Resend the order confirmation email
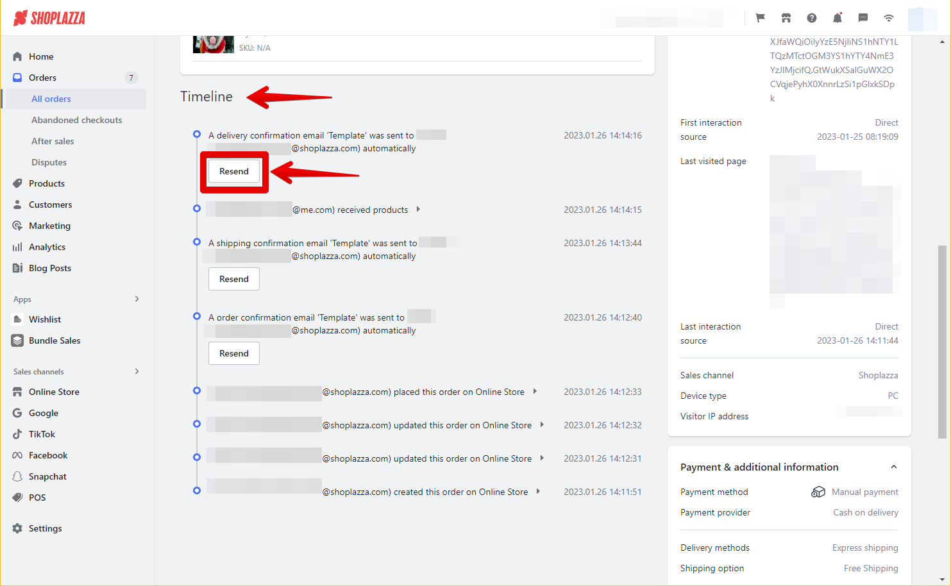The height and width of the screenshot is (586, 951). coord(234,353)
